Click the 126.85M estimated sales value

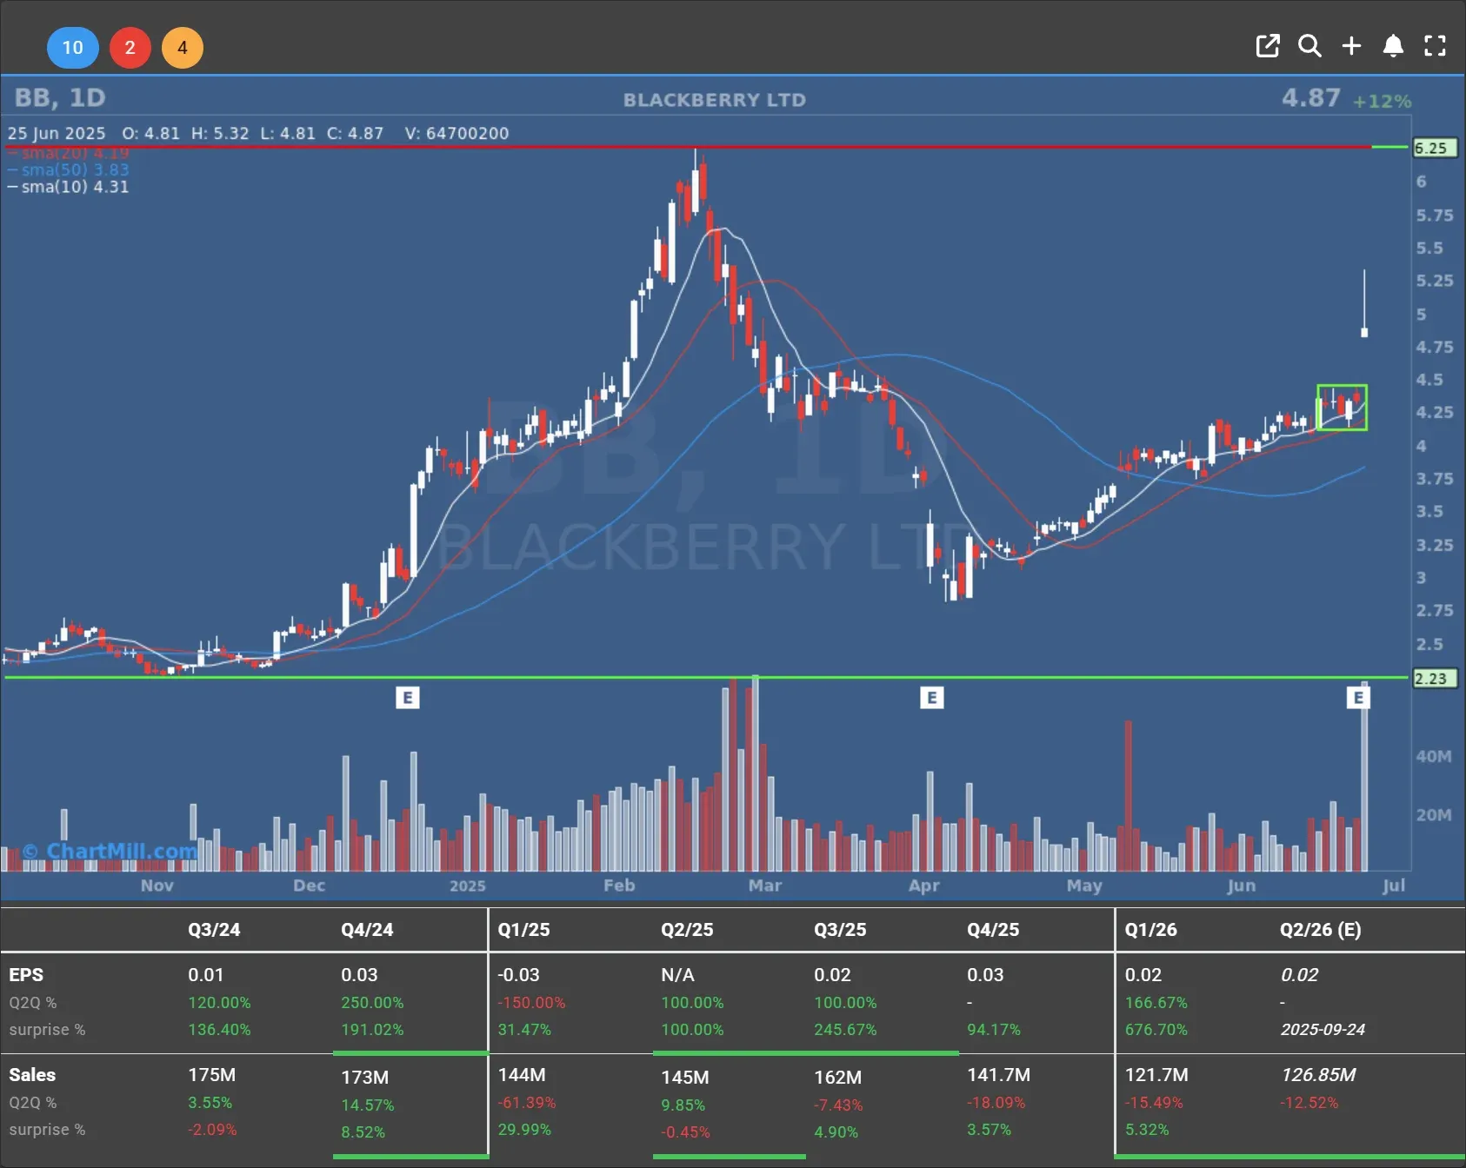(x=1318, y=1075)
